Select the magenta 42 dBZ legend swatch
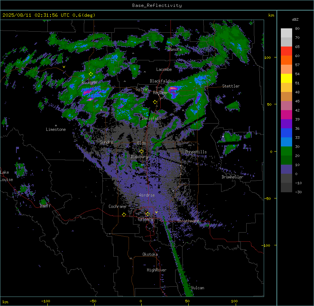 tap(286, 114)
